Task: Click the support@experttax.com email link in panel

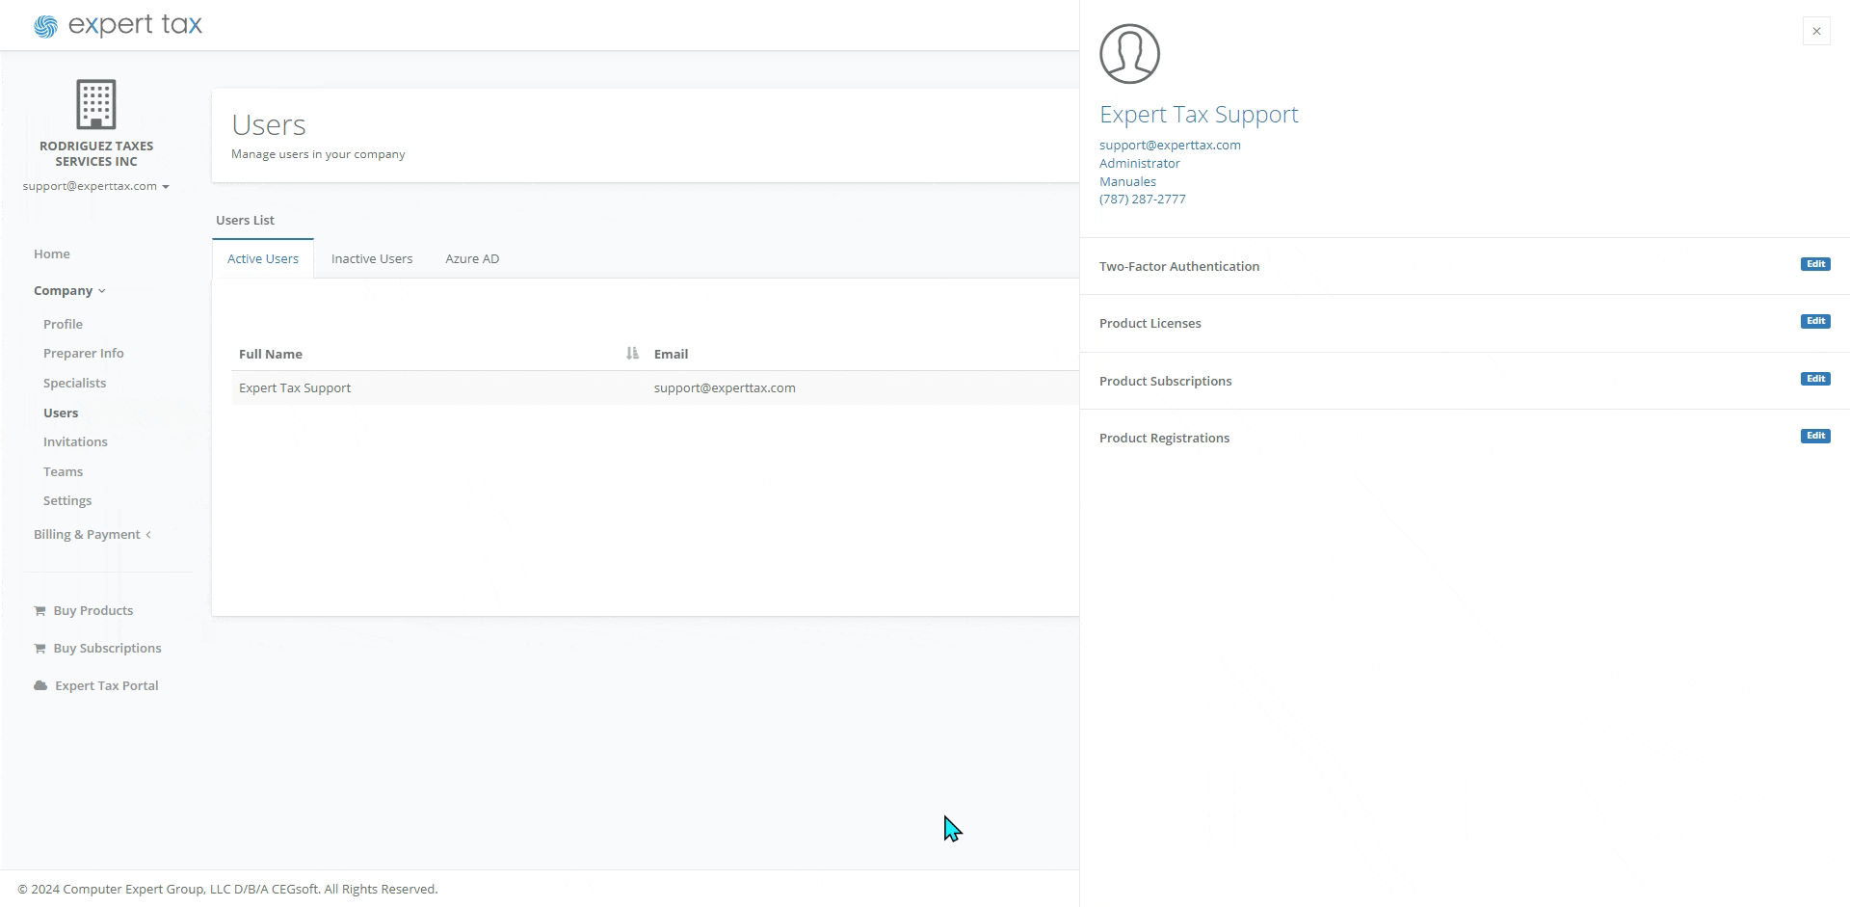Action: point(1170,146)
